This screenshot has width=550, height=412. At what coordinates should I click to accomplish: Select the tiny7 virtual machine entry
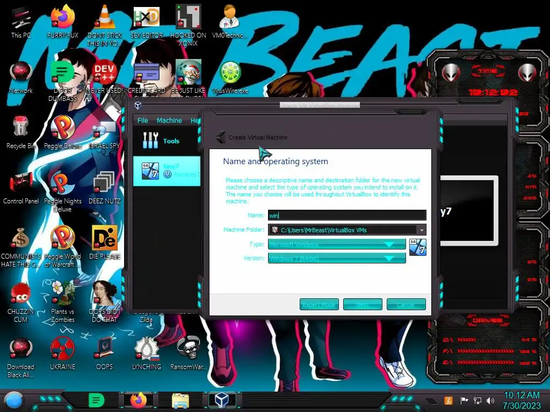tap(167, 171)
